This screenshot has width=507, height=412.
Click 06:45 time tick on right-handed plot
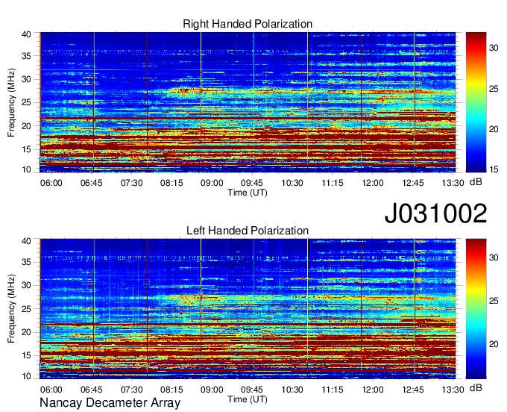click(92, 183)
